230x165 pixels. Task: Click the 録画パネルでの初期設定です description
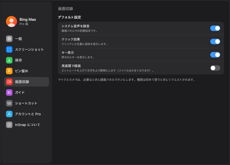click(79, 31)
